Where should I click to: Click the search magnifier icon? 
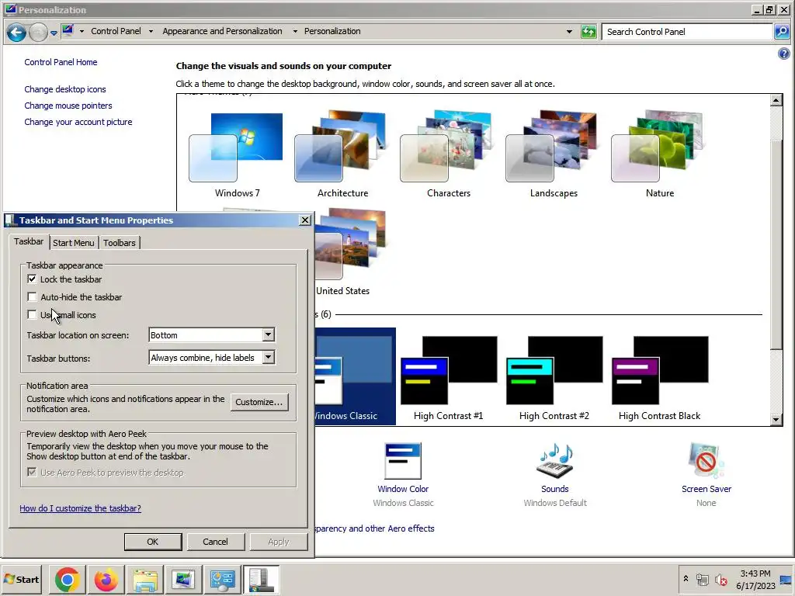782,31
